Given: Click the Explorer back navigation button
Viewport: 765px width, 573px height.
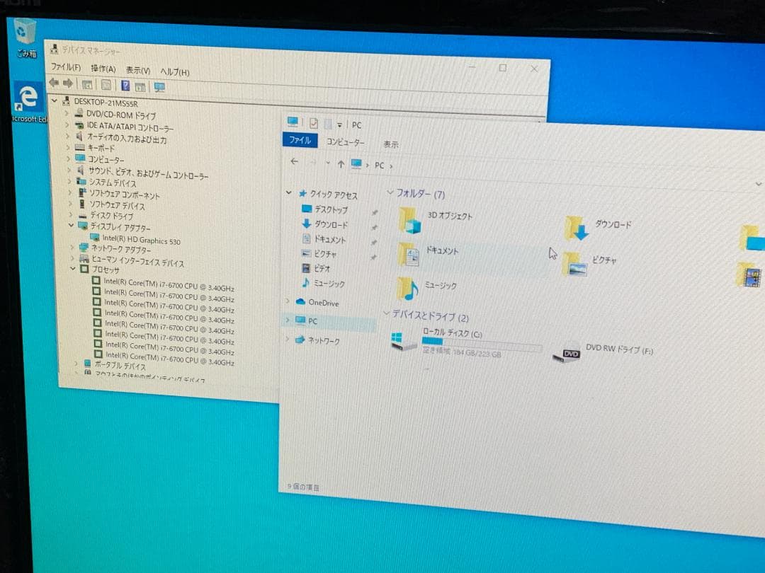Looking at the screenshot, I should coord(295,162).
